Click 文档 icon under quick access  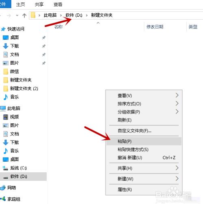pos(6,55)
